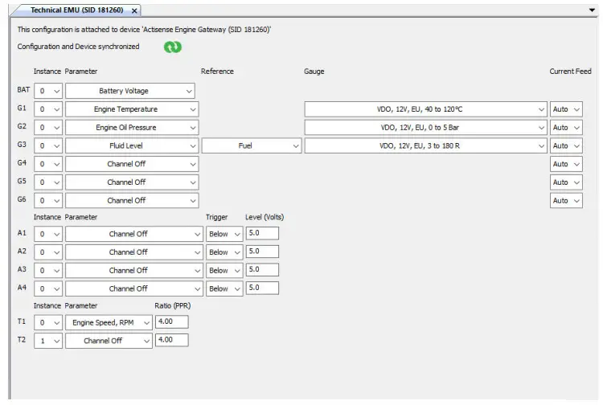Open gauge dropdown VDO 0 to 5 Bar
The image size is (603, 405).
pyautogui.click(x=425, y=128)
